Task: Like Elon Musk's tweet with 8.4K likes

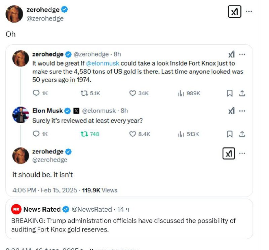Action: [133, 134]
